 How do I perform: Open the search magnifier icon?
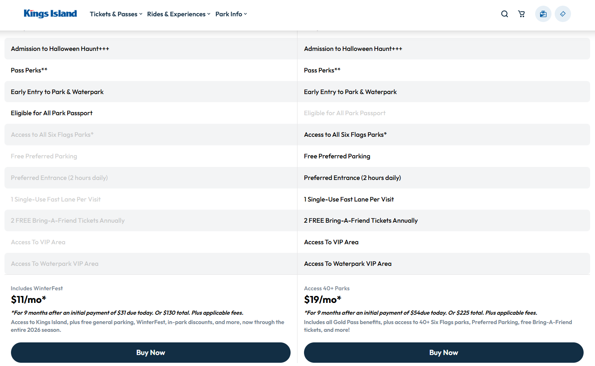point(504,14)
